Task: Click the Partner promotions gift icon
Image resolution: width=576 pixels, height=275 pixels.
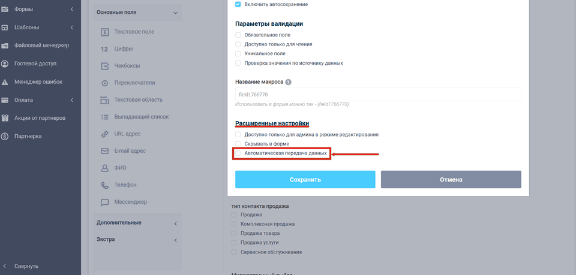Action: pos(5,118)
